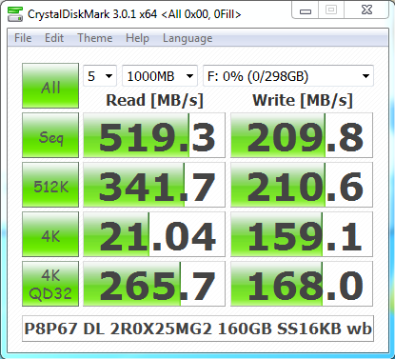
Task: Start the 512K random test
Action: click(50, 185)
